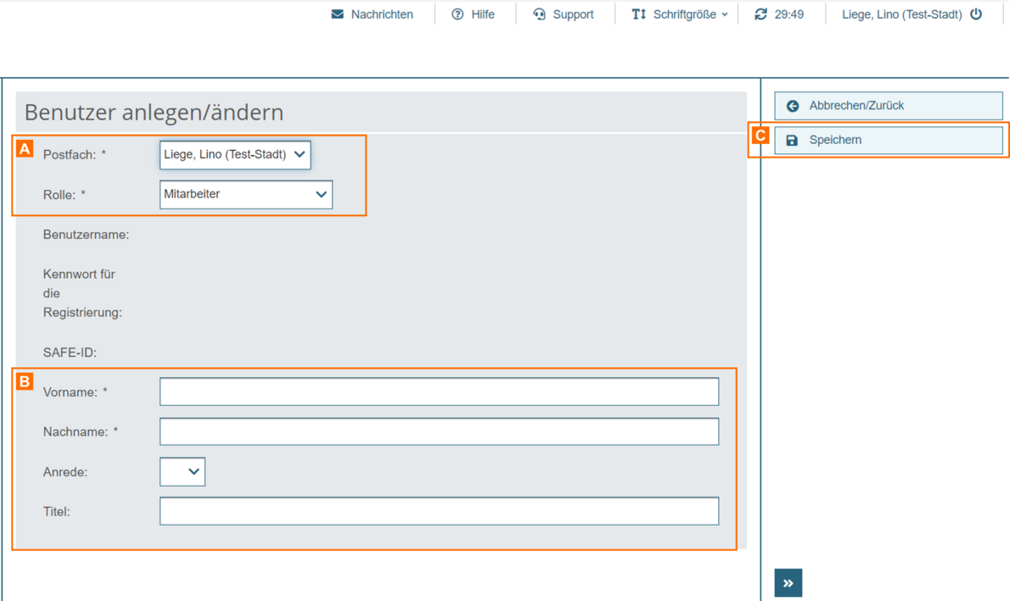Click the Speichern button

pos(889,140)
